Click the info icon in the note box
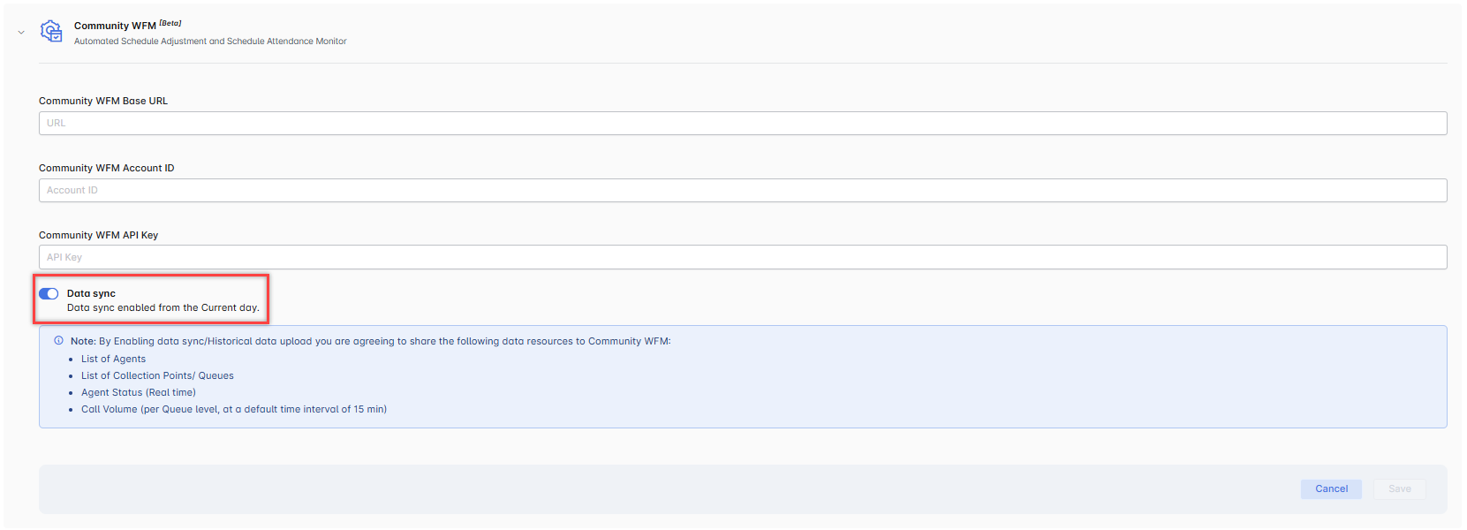This screenshot has width=1467, height=530. (x=58, y=341)
